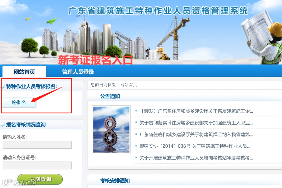Click the site title banner text
The width and height of the screenshot is (282, 188).
(158, 11)
